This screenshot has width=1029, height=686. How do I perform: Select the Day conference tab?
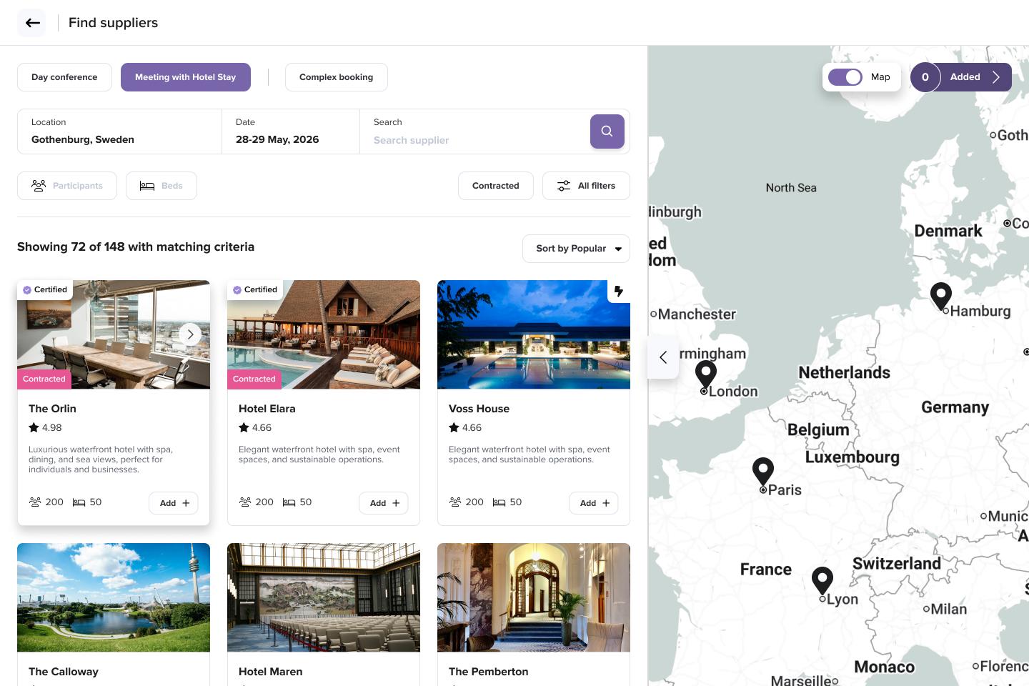click(x=64, y=77)
